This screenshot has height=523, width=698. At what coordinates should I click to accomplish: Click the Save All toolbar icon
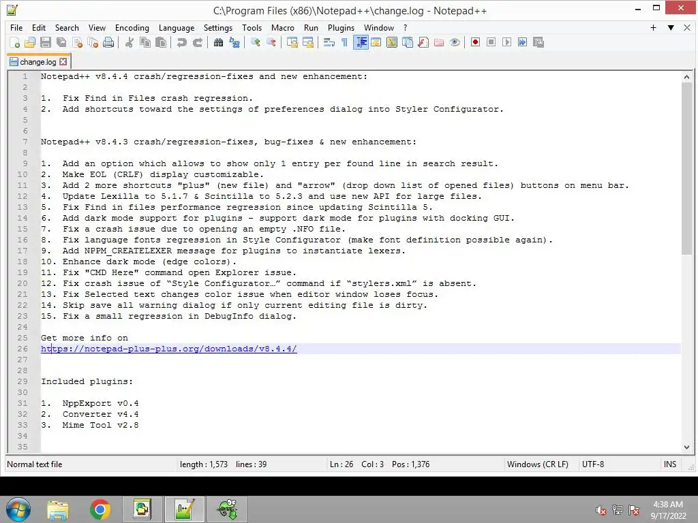click(x=61, y=42)
